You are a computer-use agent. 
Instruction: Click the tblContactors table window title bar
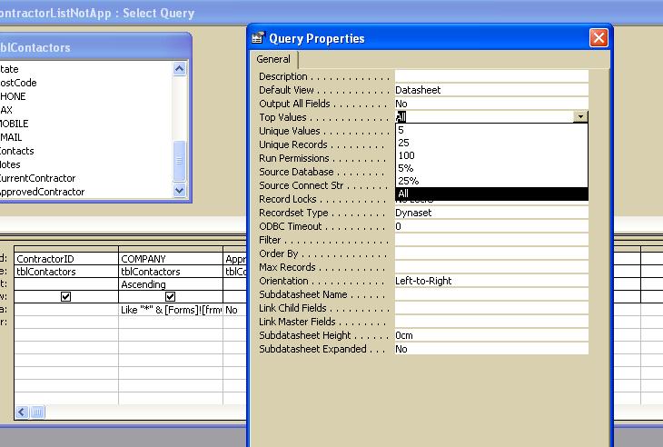[x=95, y=46]
